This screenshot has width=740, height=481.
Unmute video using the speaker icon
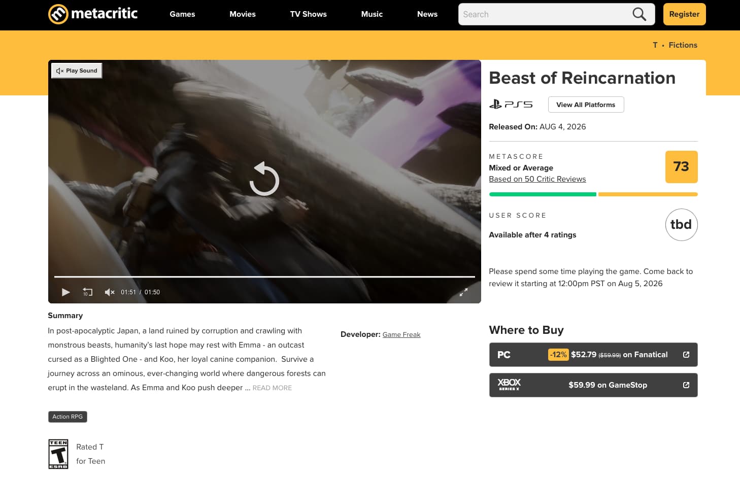tap(109, 292)
